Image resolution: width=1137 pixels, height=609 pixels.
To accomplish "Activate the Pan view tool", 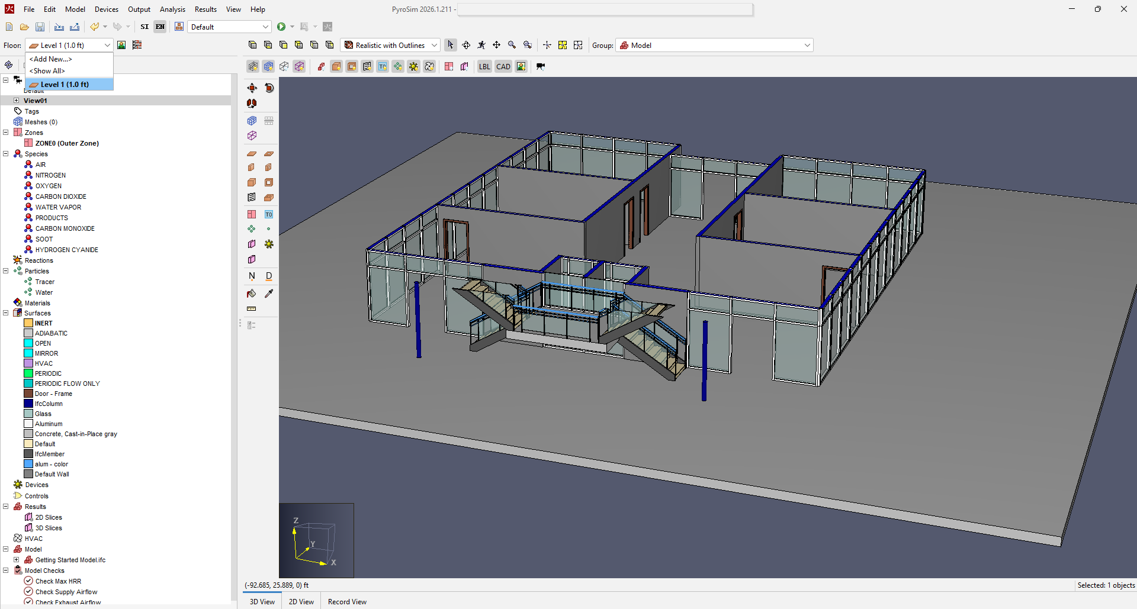I will tap(497, 45).
